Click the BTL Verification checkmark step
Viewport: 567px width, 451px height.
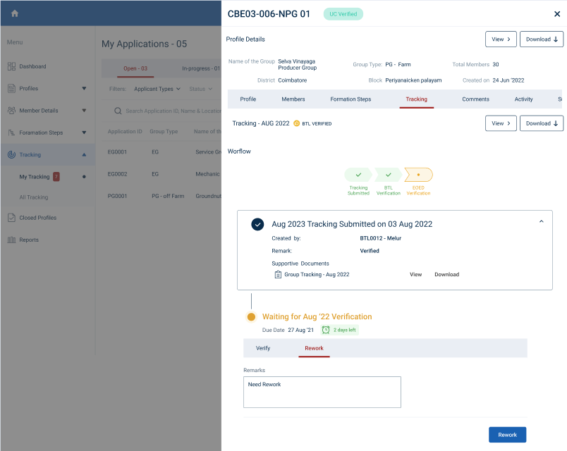(388, 175)
